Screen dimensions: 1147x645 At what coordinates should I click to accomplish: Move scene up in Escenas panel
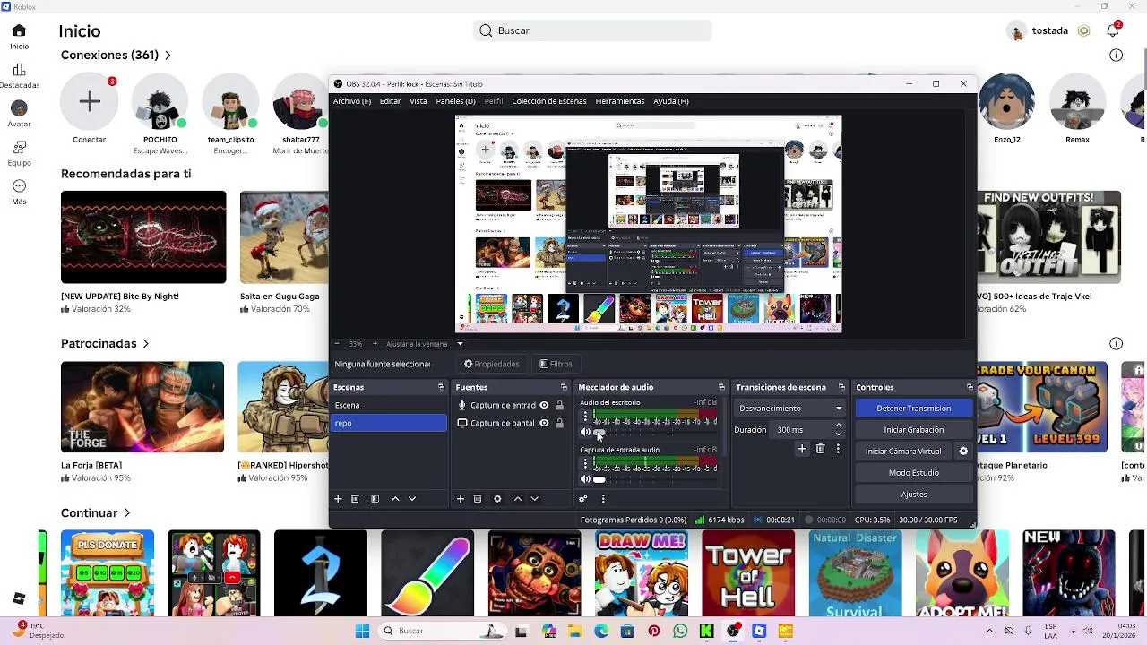point(395,499)
